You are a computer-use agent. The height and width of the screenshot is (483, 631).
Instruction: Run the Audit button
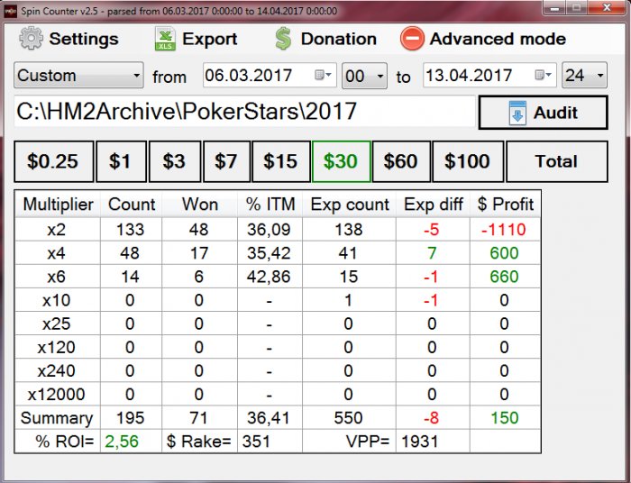[543, 113]
